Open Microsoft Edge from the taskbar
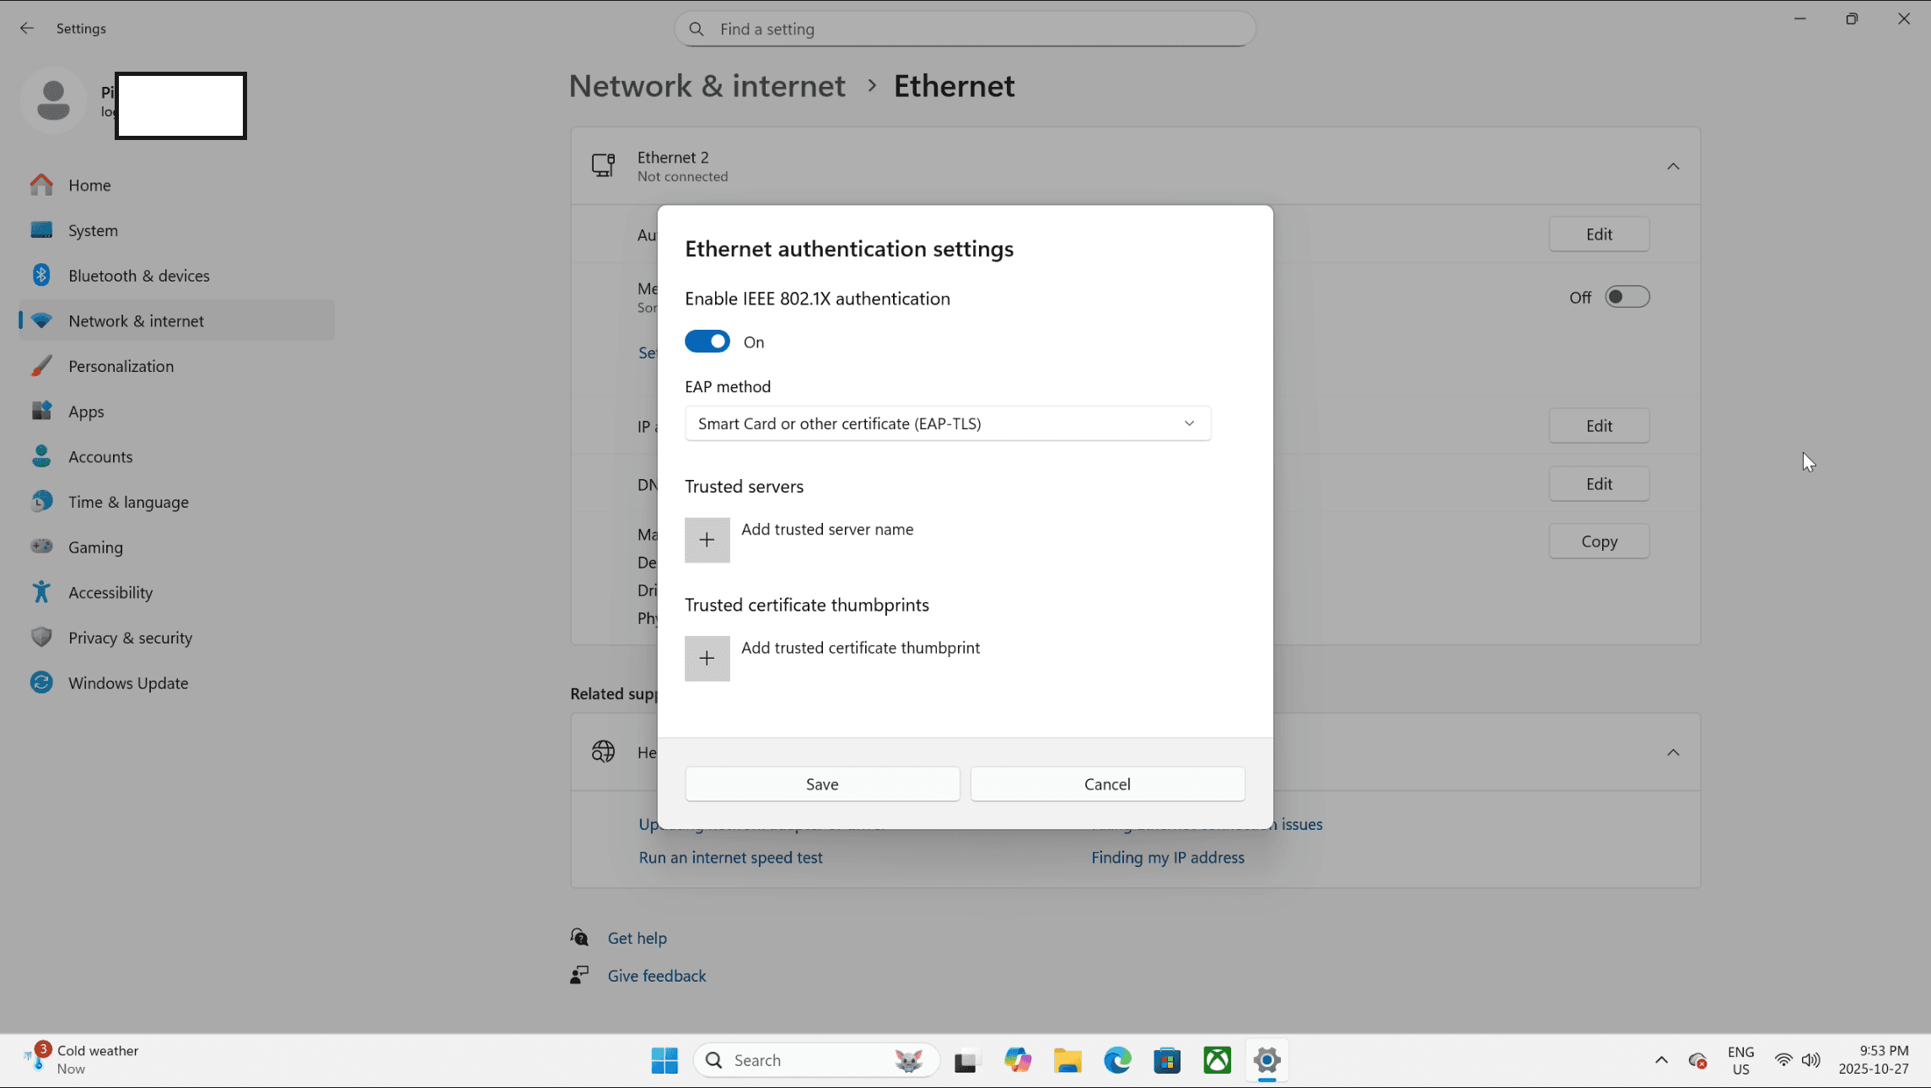The image size is (1931, 1088). pyautogui.click(x=1117, y=1060)
